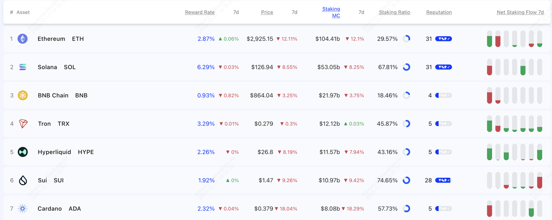Click Tron's net staking flow bar chart
The image size is (552, 220).
(514, 124)
